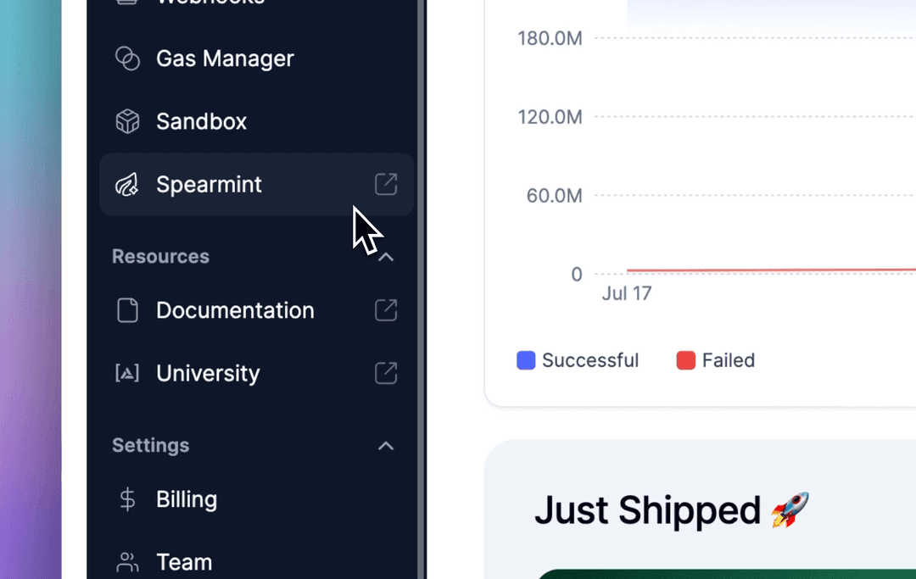Click the Documentation page icon
The width and height of the screenshot is (916, 579).
[x=127, y=310]
